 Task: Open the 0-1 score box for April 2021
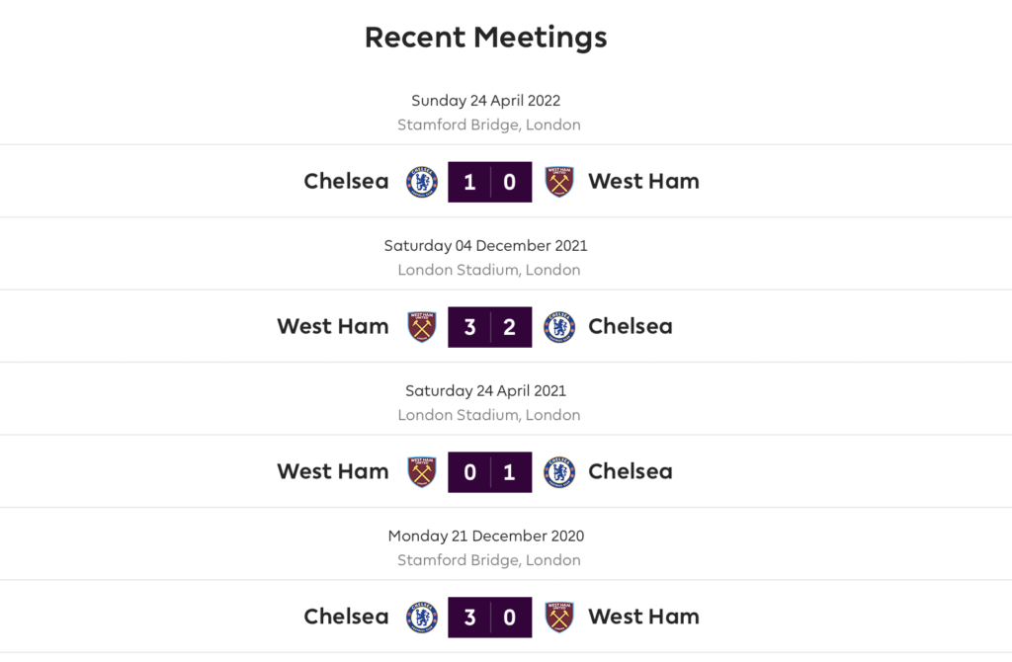pyautogui.click(x=490, y=472)
